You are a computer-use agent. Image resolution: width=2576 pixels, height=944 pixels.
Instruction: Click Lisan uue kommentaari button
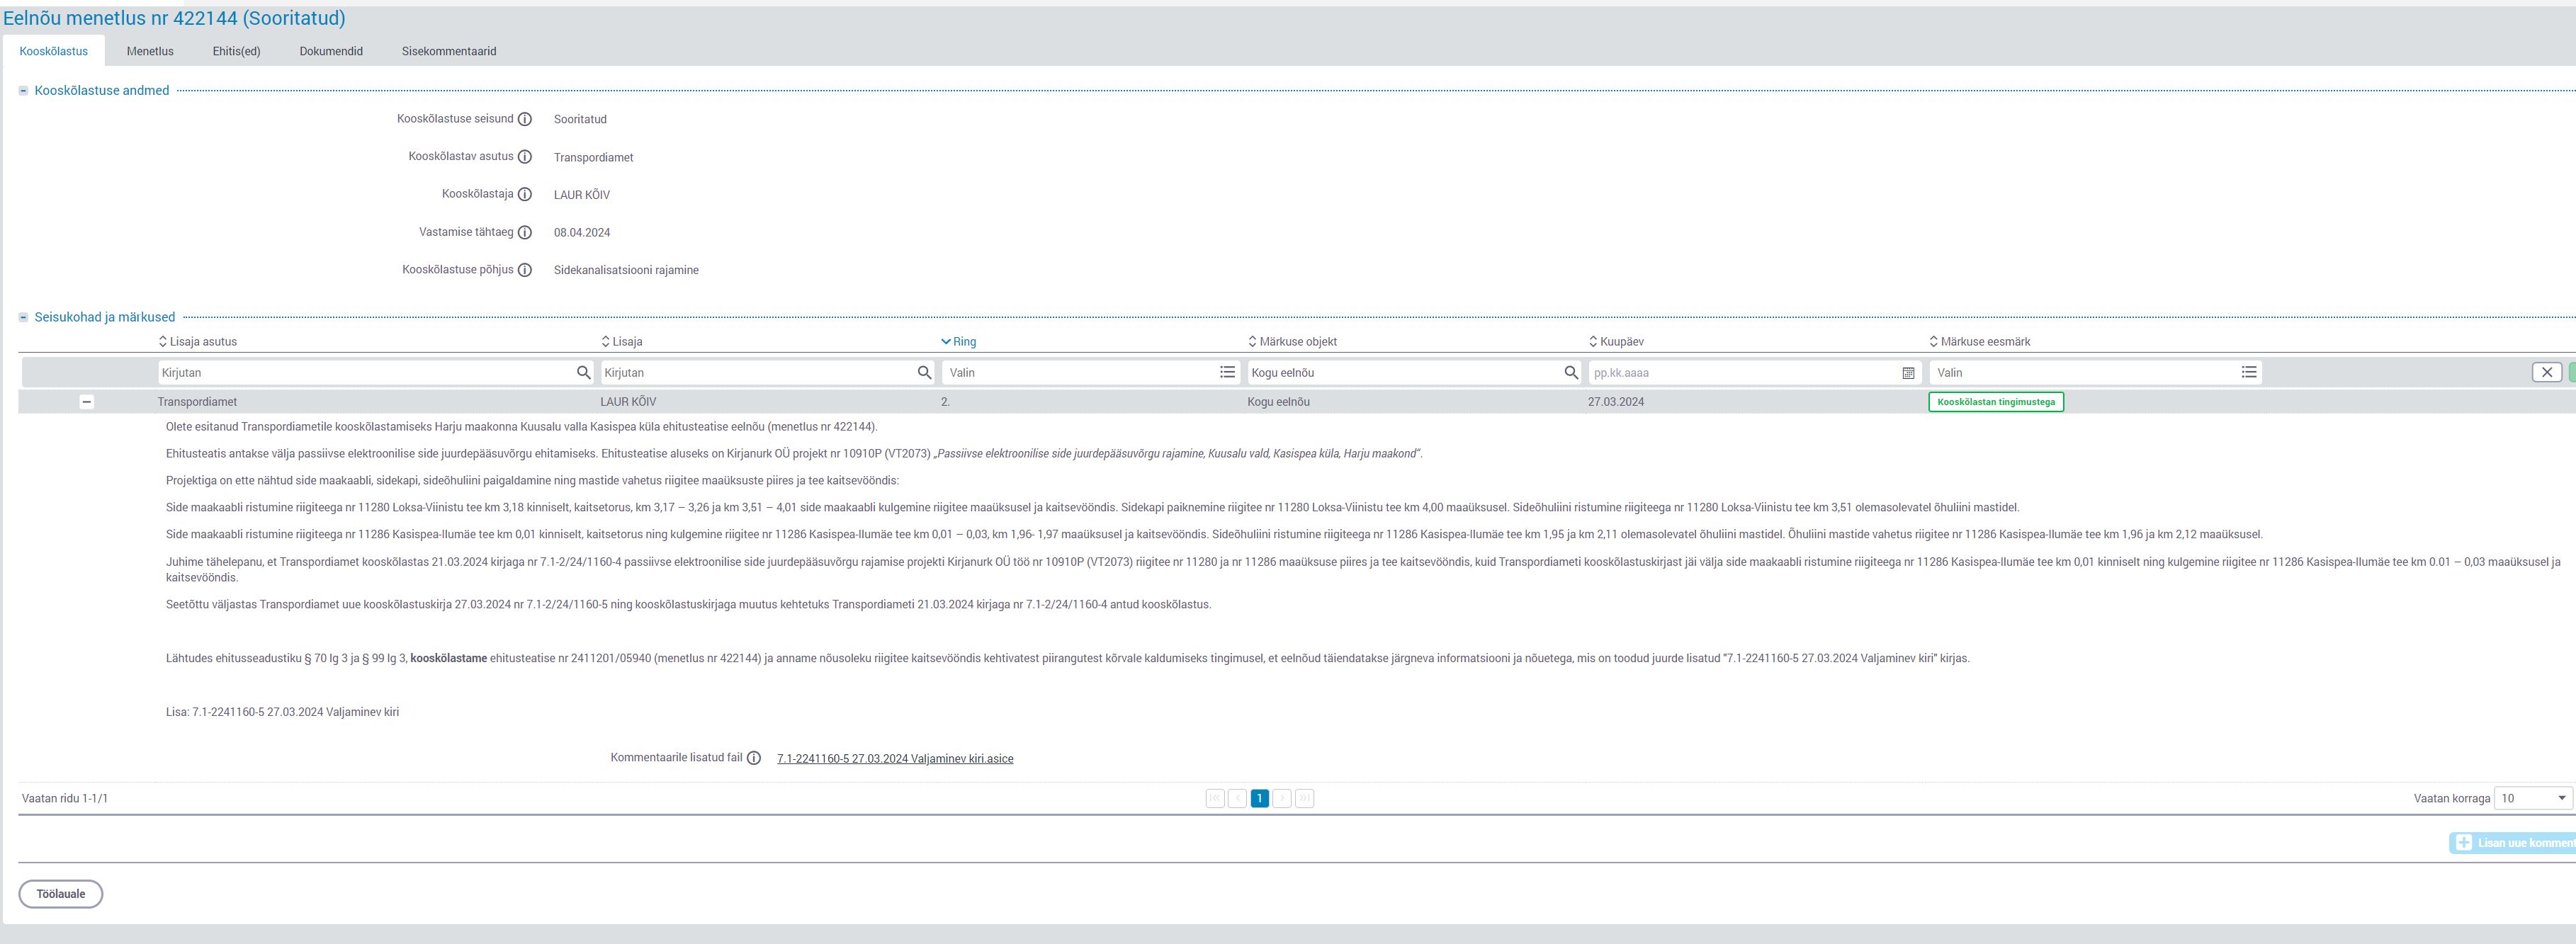(x=2514, y=843)
